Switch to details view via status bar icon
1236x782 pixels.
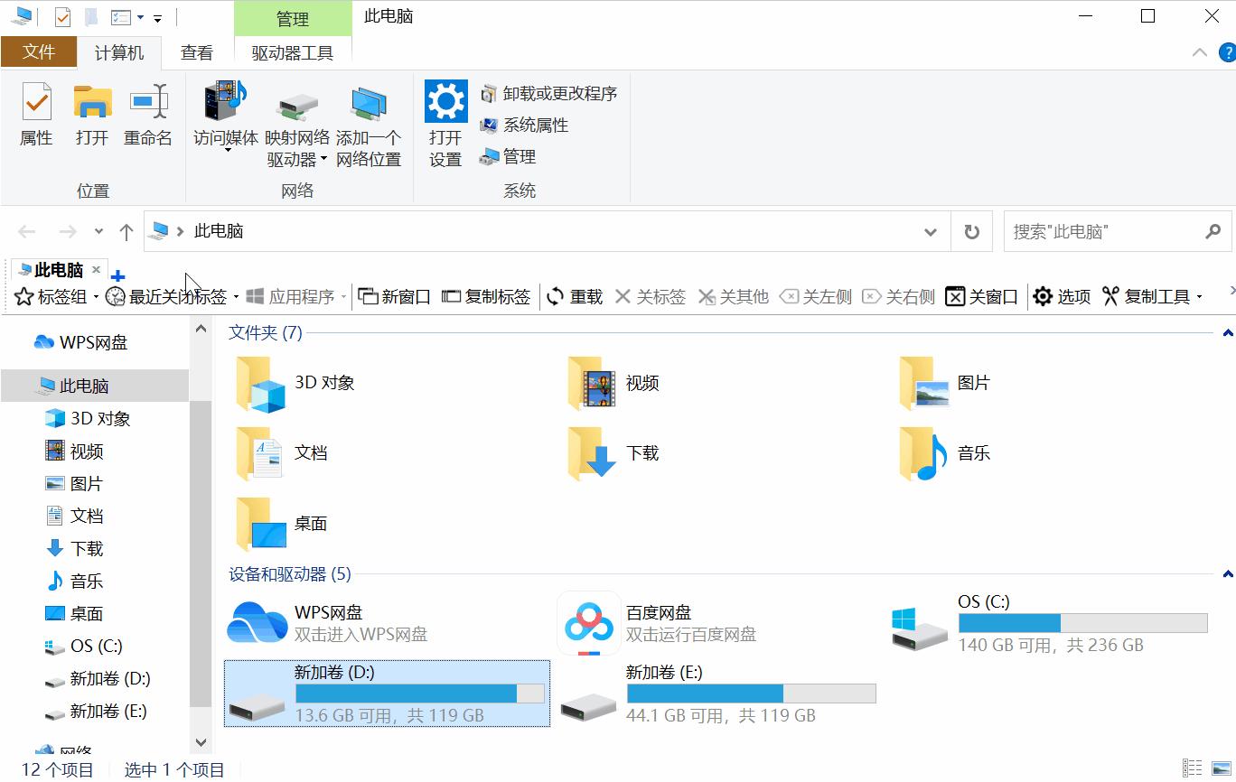click(x=1191, y=768)
